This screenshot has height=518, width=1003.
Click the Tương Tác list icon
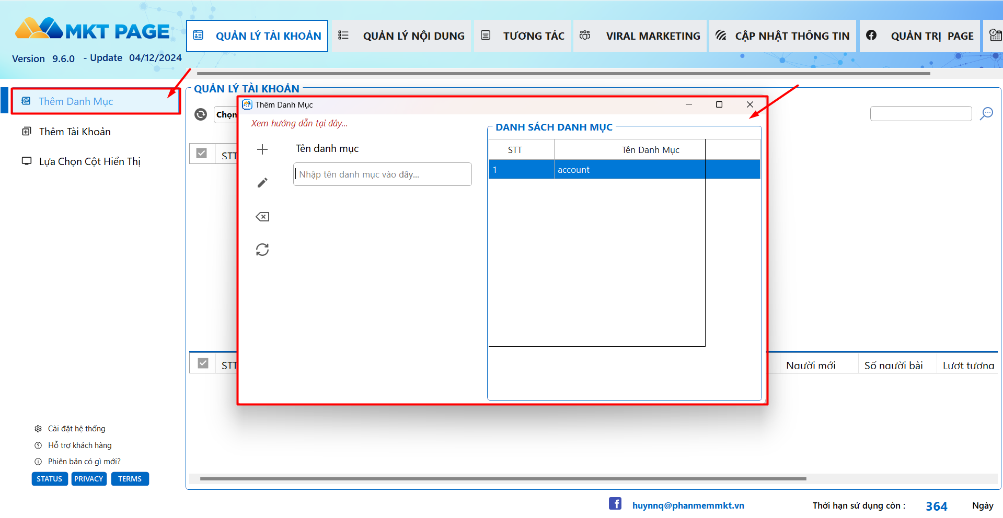tap(486, 35)
